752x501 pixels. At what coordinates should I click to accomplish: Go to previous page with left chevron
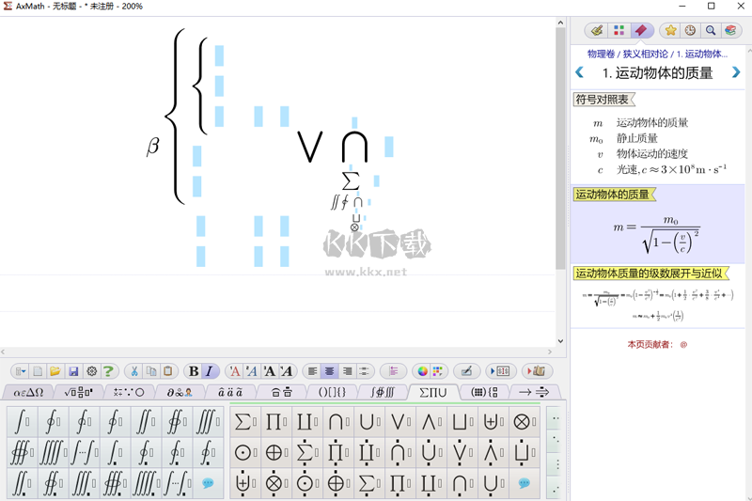(x=579, y=72)
